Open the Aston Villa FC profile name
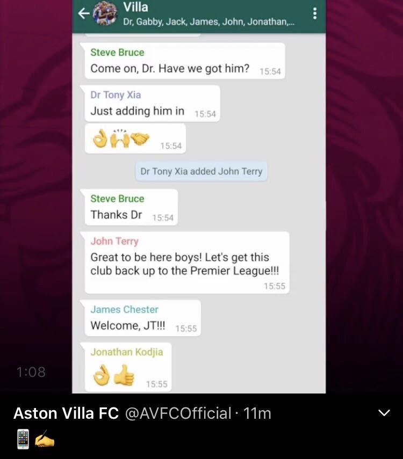 tap(66, 413)
